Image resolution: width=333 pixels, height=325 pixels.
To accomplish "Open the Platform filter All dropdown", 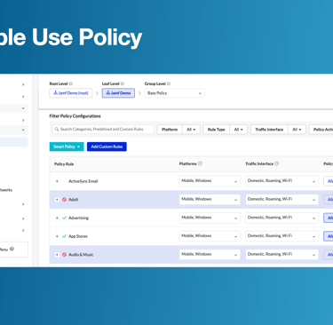I will point(191,130).
